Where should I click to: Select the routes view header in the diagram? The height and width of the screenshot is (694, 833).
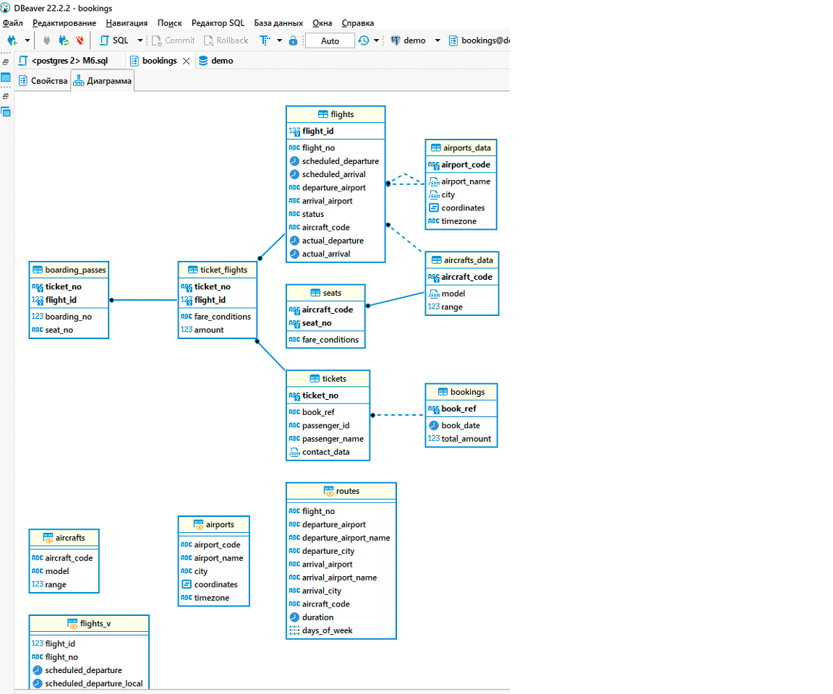pos(341,491)
